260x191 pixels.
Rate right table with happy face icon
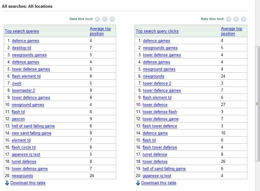pos(244,19)
